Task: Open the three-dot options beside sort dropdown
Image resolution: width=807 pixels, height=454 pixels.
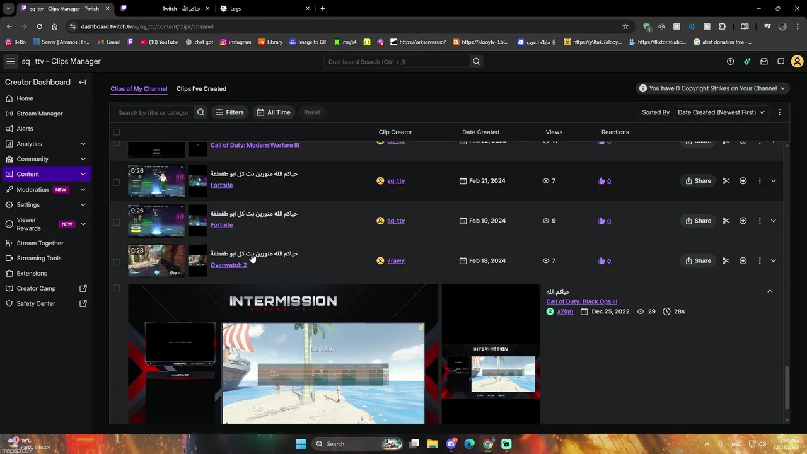Action: point(779,112)
